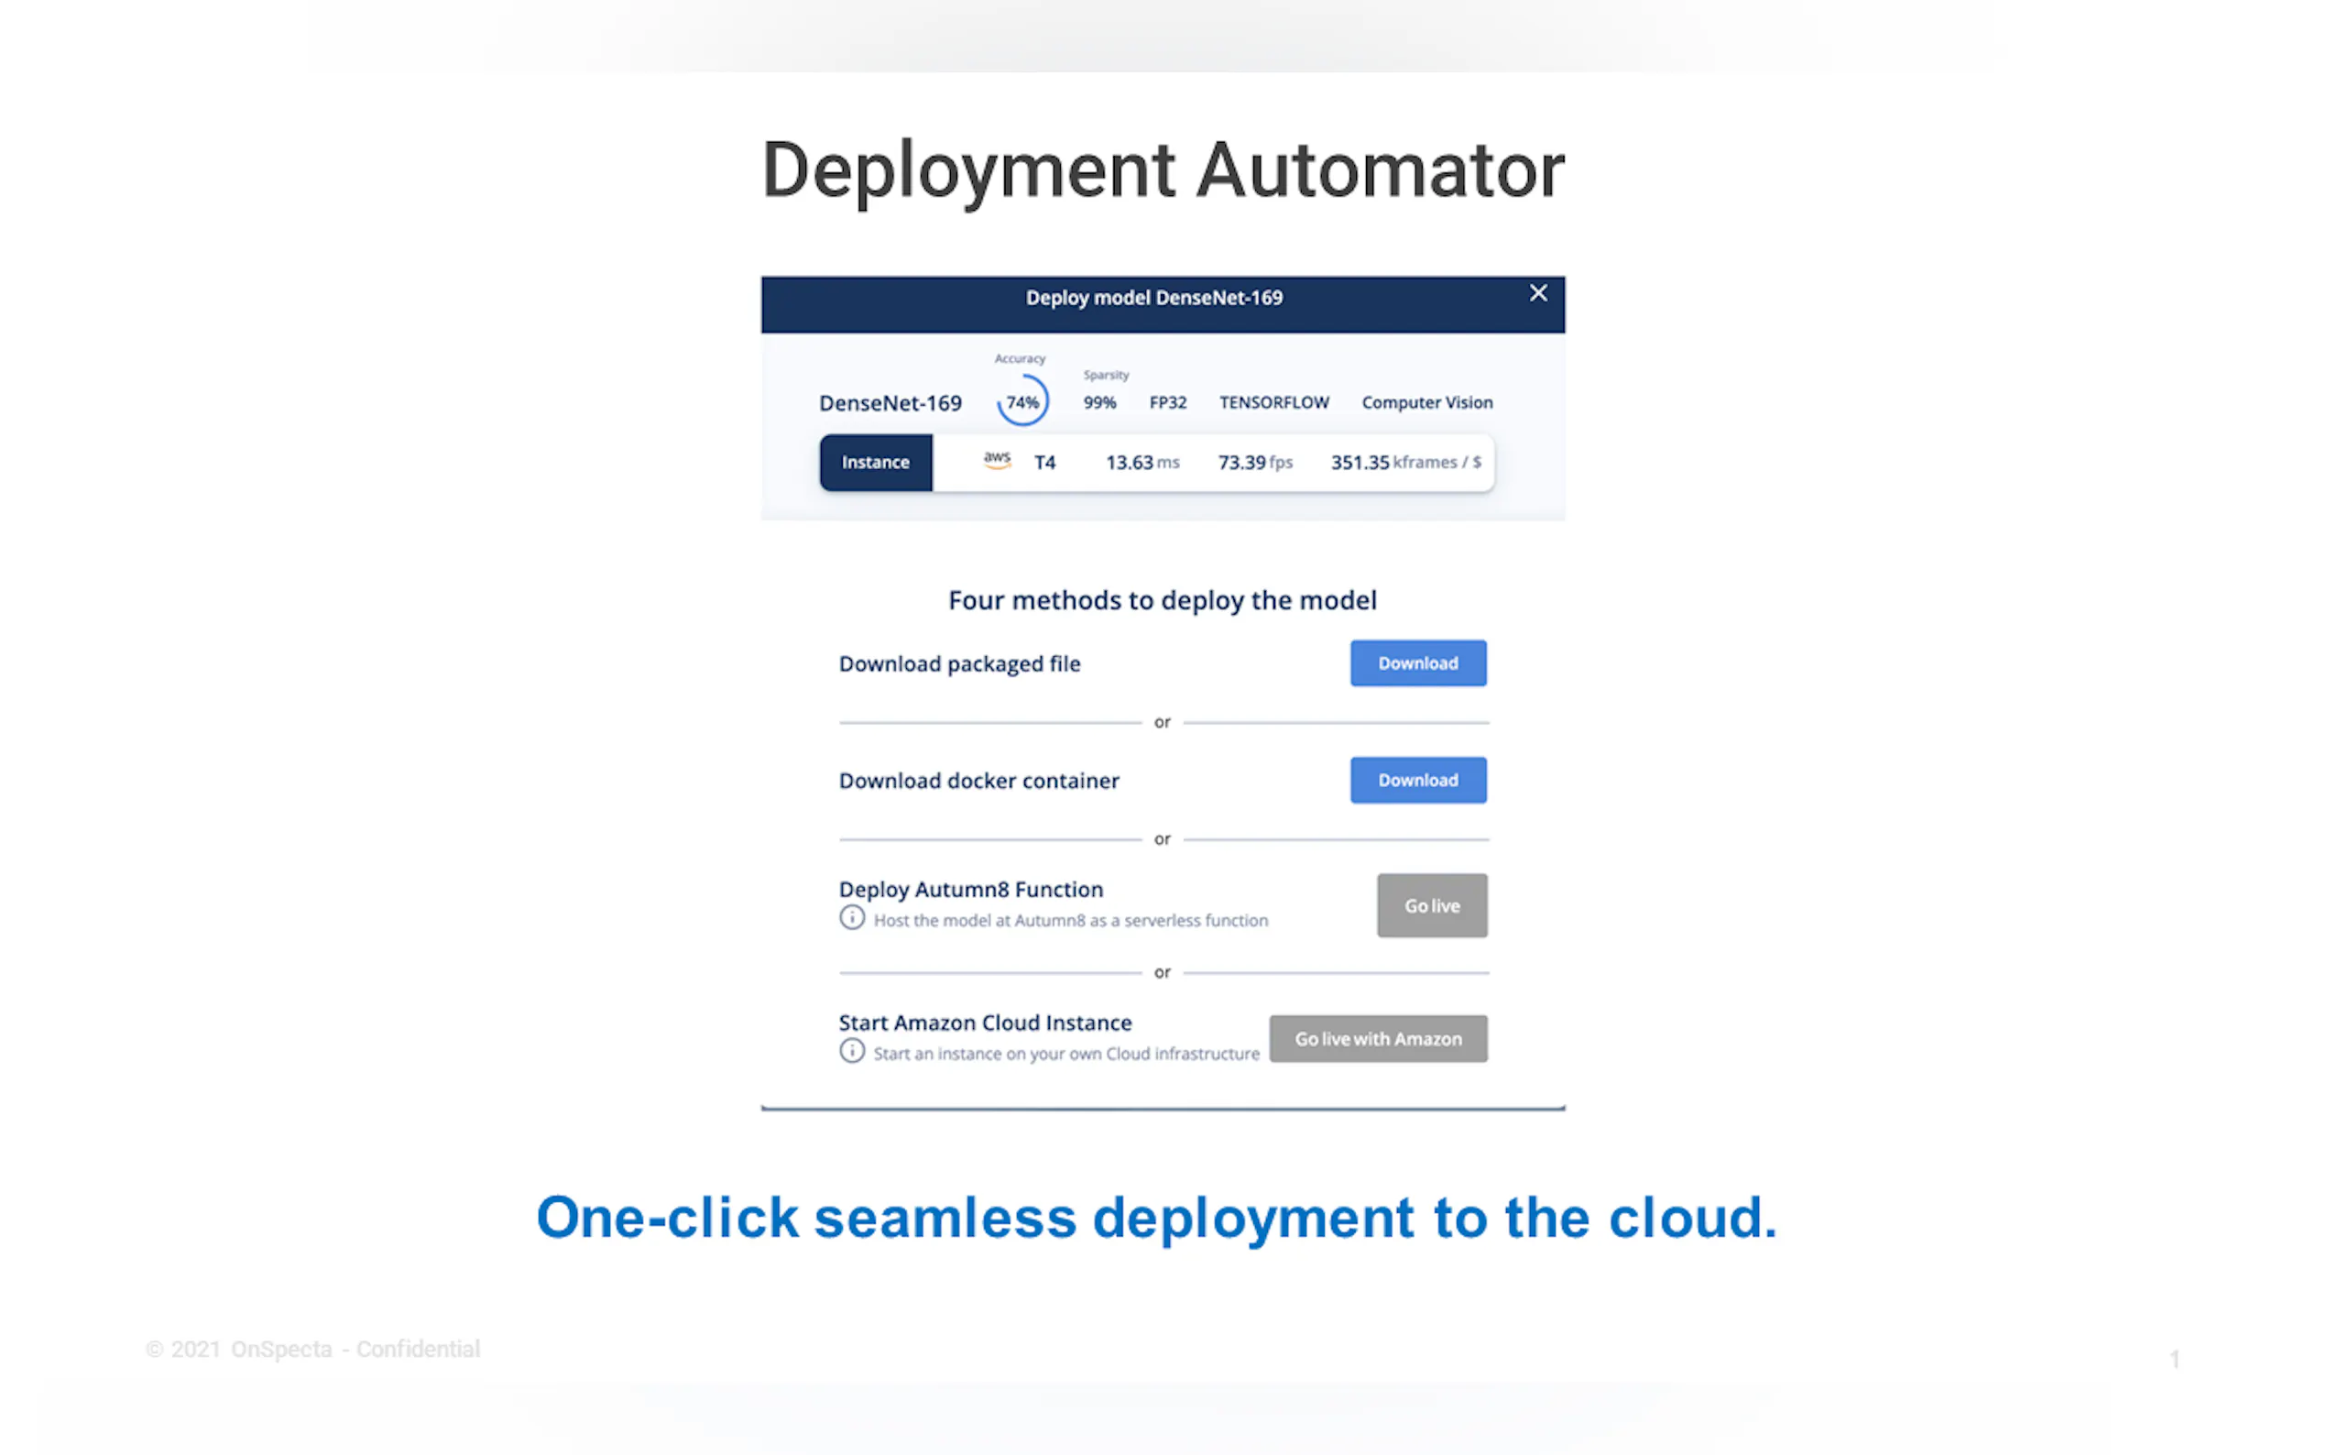Click the TENSORFLOW framework tag
This screenshot has width=2327, height=1455.
click(1273, 402)
